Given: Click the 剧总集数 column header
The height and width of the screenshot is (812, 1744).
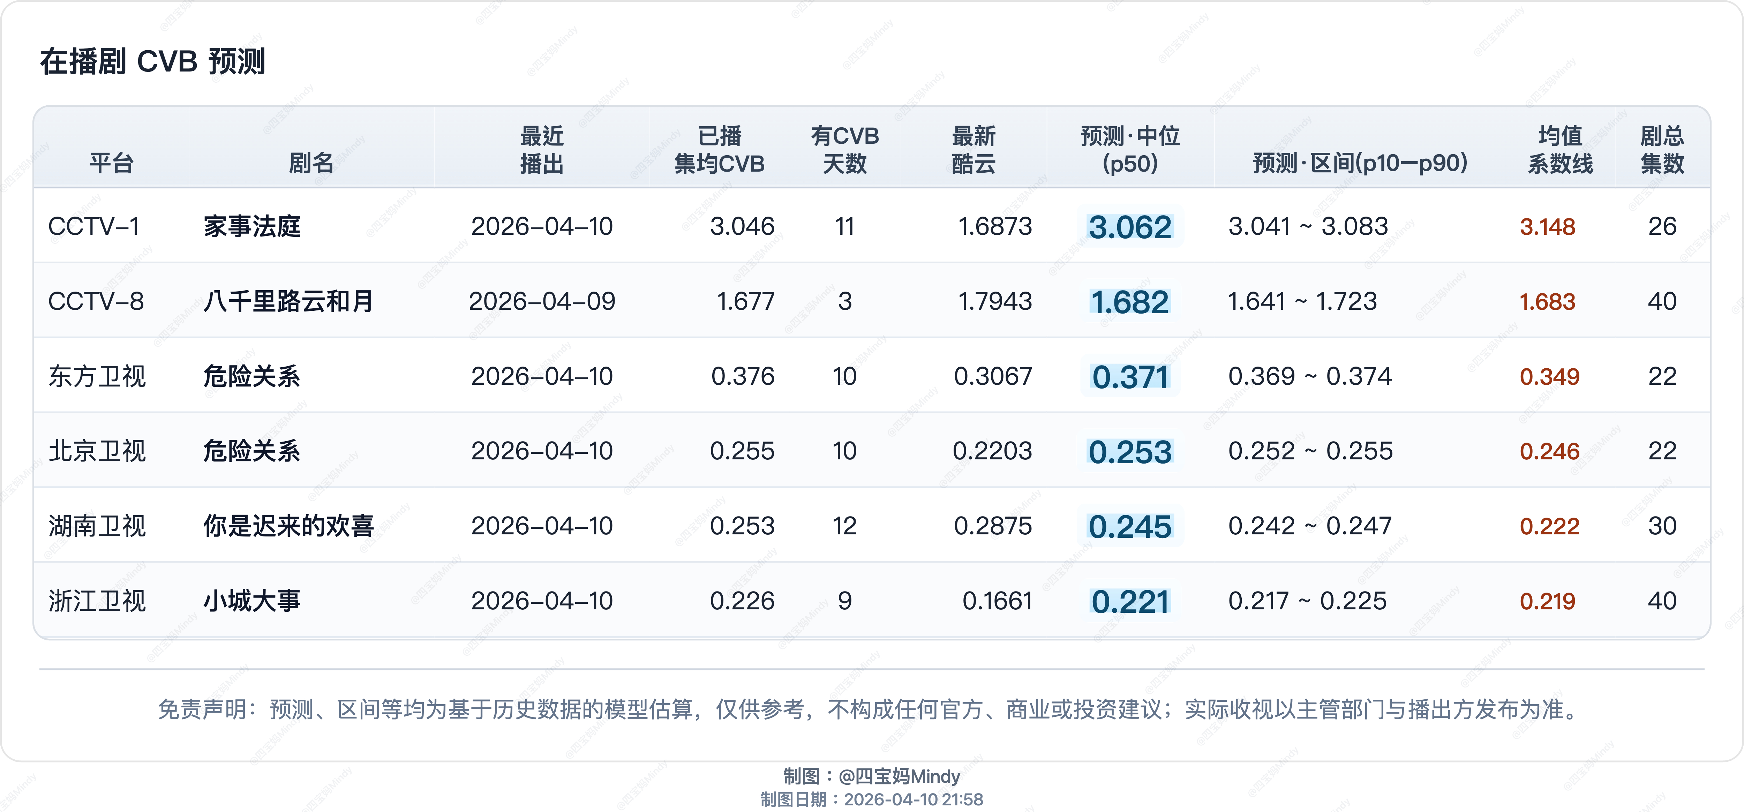Looking at the screenshot, I should tap(1661, 150).
